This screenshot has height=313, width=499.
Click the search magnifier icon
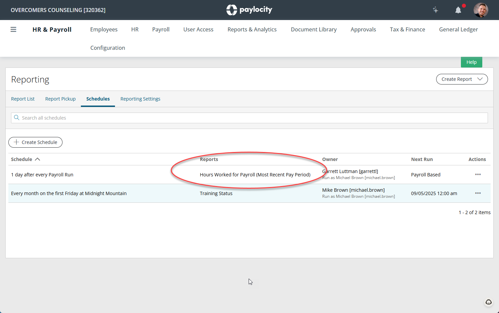17,118
